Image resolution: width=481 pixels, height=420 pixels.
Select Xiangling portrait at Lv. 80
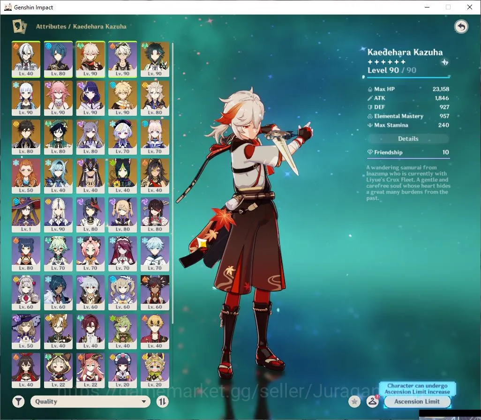click(26, 254)
